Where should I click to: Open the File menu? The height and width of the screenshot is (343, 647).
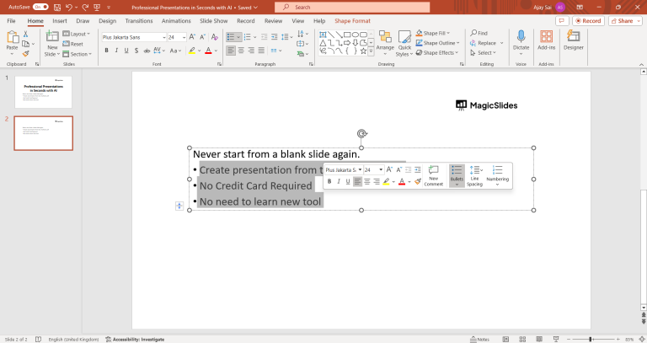point(11,20)
